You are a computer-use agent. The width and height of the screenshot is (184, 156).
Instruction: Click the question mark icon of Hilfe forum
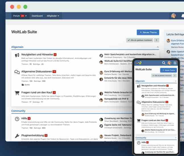pyautogui.click(x=17, y=119)
